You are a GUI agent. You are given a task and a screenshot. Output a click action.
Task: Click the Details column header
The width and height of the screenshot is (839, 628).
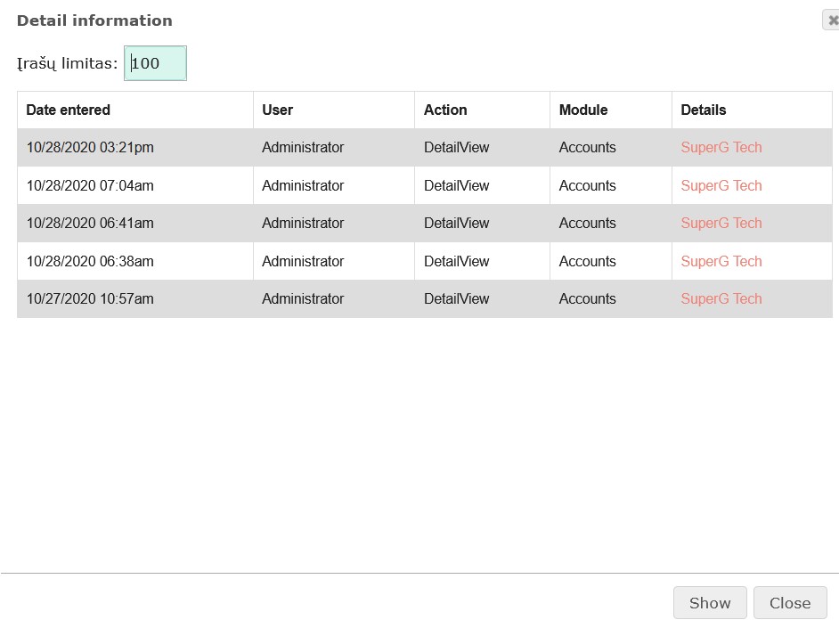(x=703, y=110)
